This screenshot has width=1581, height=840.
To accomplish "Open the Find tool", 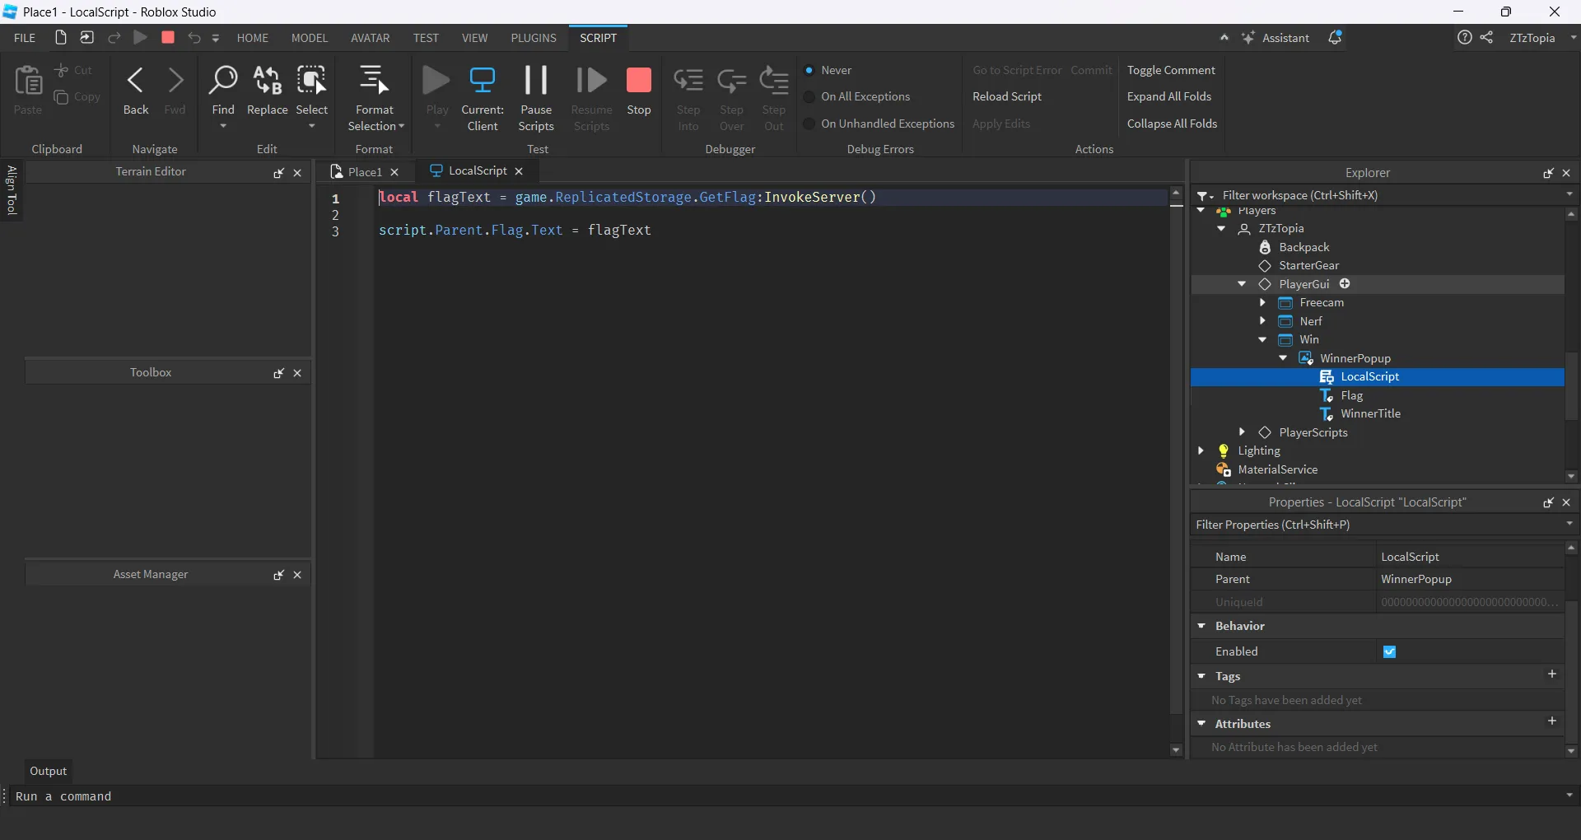I will point(223,81).
